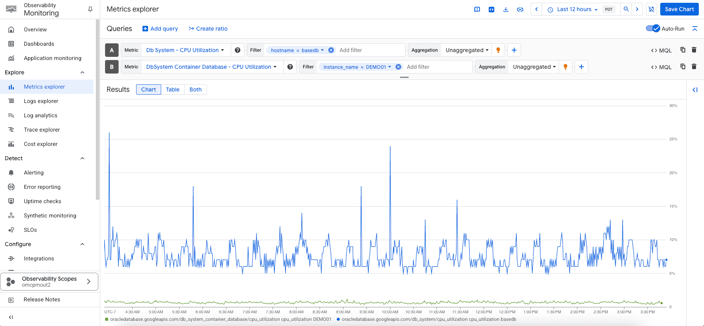The image size is (704, 326).
Task: Open Logs explorer
Action: click(x=41, y=101)
